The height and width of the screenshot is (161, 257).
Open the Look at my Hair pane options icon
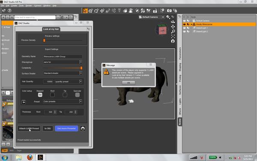(88, 29)
